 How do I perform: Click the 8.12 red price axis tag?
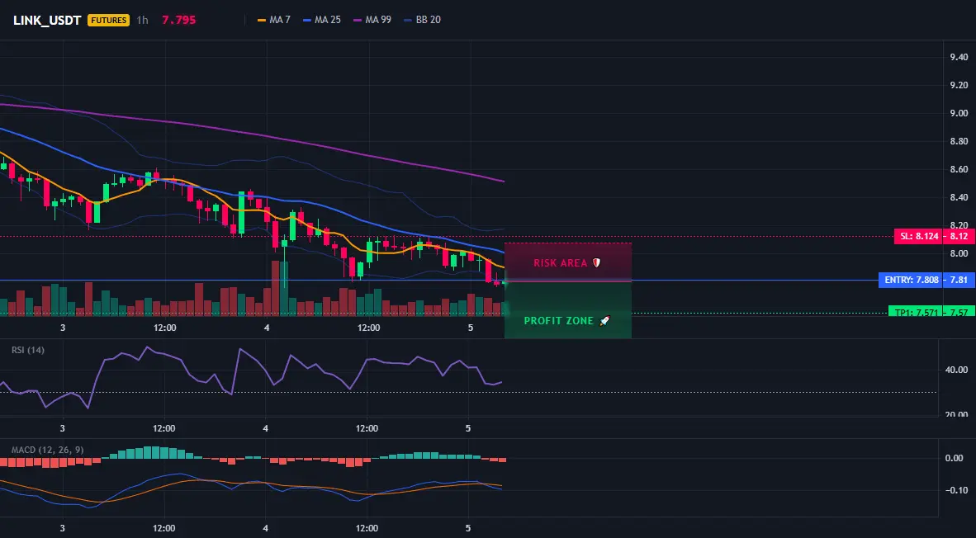[x=959, y=236]
